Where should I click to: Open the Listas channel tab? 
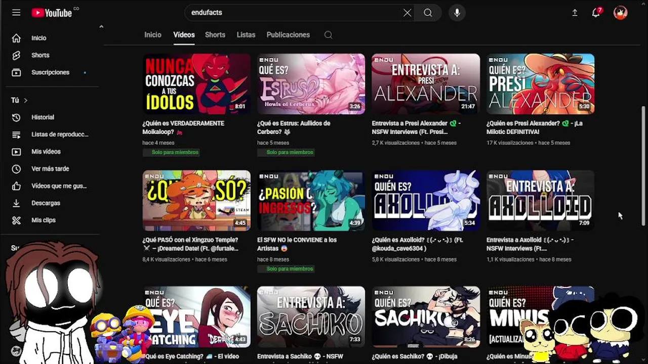[x=246, y=35]
